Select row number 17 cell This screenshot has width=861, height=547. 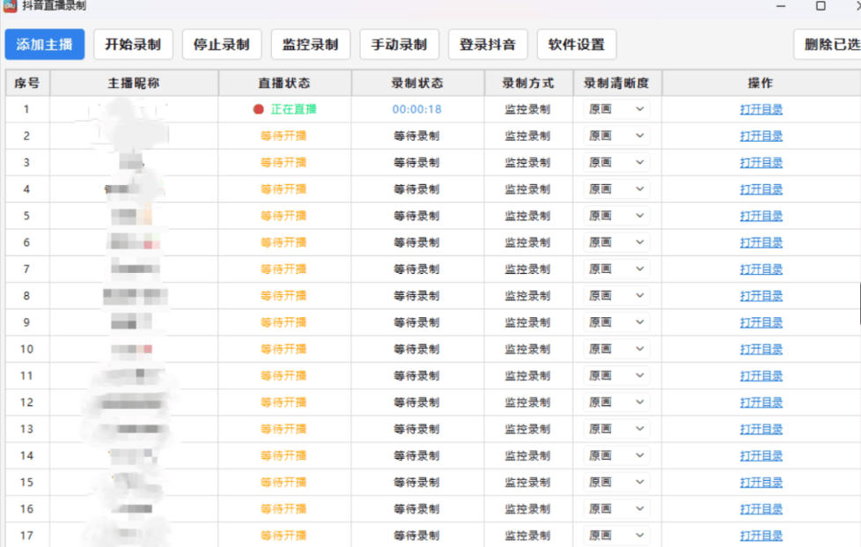(x=27, y=536)
